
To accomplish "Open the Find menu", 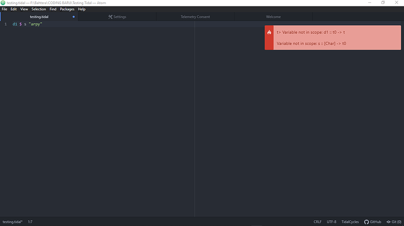I will pos(53,9).
